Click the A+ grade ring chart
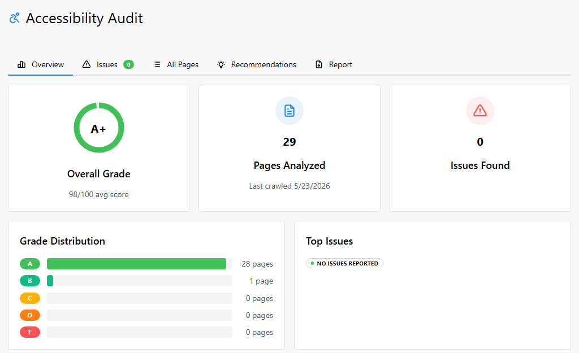The width and height of the screenshot is (579, 353). (99, 128)
